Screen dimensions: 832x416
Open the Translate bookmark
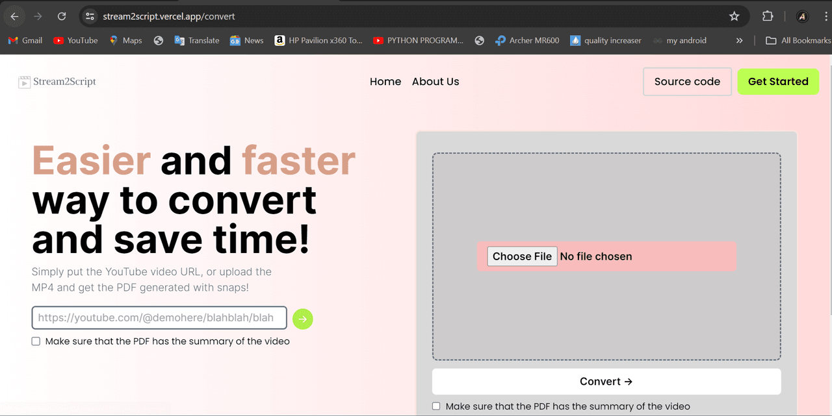197,40
